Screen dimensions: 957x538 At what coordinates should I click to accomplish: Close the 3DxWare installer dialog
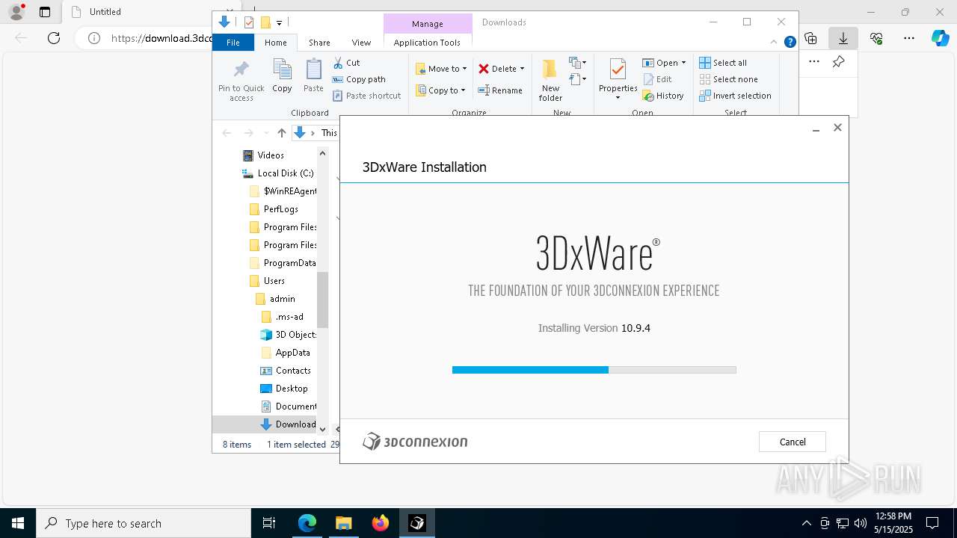(837, 128)
